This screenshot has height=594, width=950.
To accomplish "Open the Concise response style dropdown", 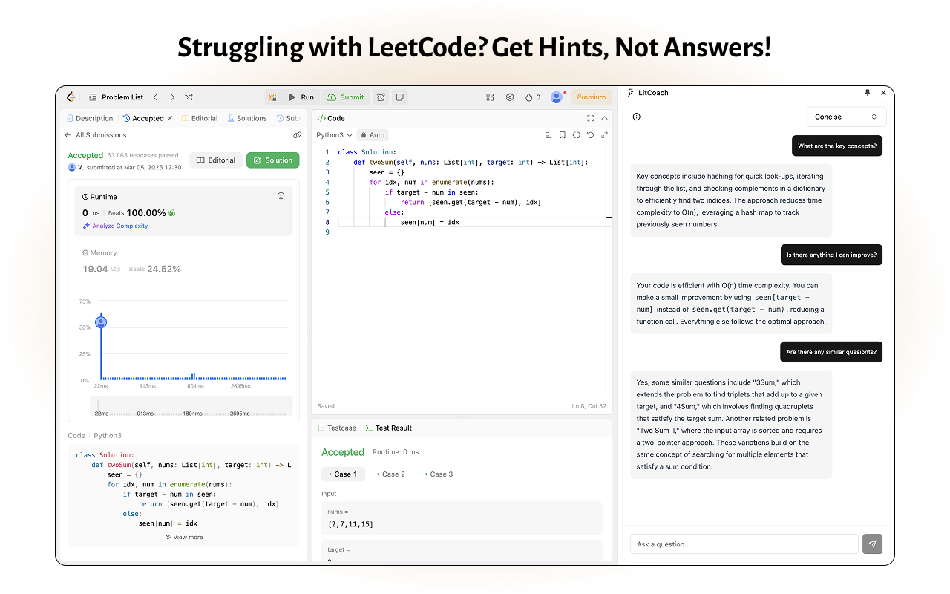I will pos(846,117).
